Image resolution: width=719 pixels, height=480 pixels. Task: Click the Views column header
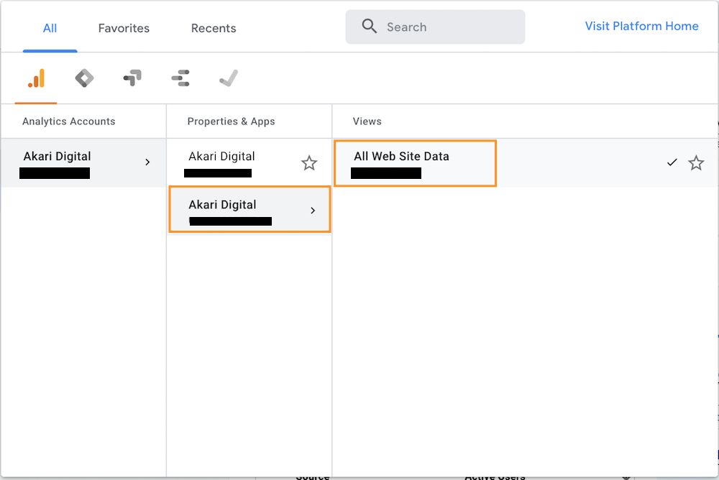coord(367,121)
